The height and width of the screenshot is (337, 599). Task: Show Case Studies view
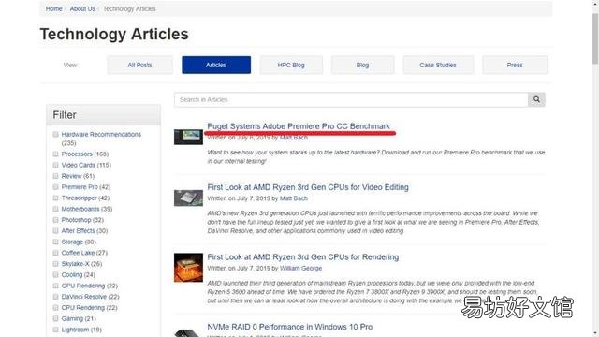pyautogui.click(x=438, y=65)
